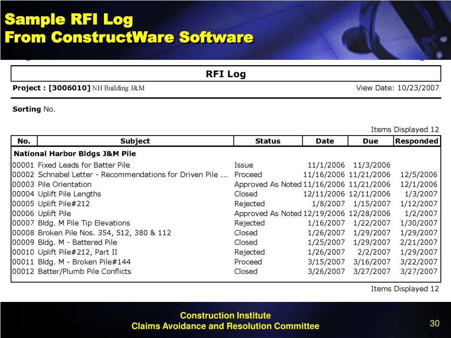Click the upper 'Items Displayed 12' text
Image resolution: width=451 pixels, height=338 pixels.
coord(405,130)
